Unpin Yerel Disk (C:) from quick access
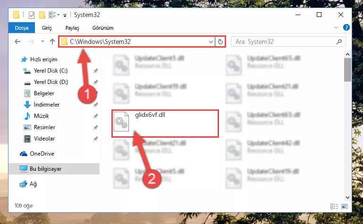This screenshot has height=224, width=363. point(96,71)
